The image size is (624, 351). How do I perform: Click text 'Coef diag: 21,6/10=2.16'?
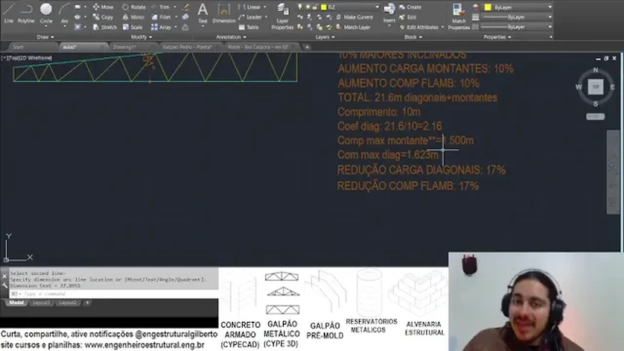tap(390, 126)
